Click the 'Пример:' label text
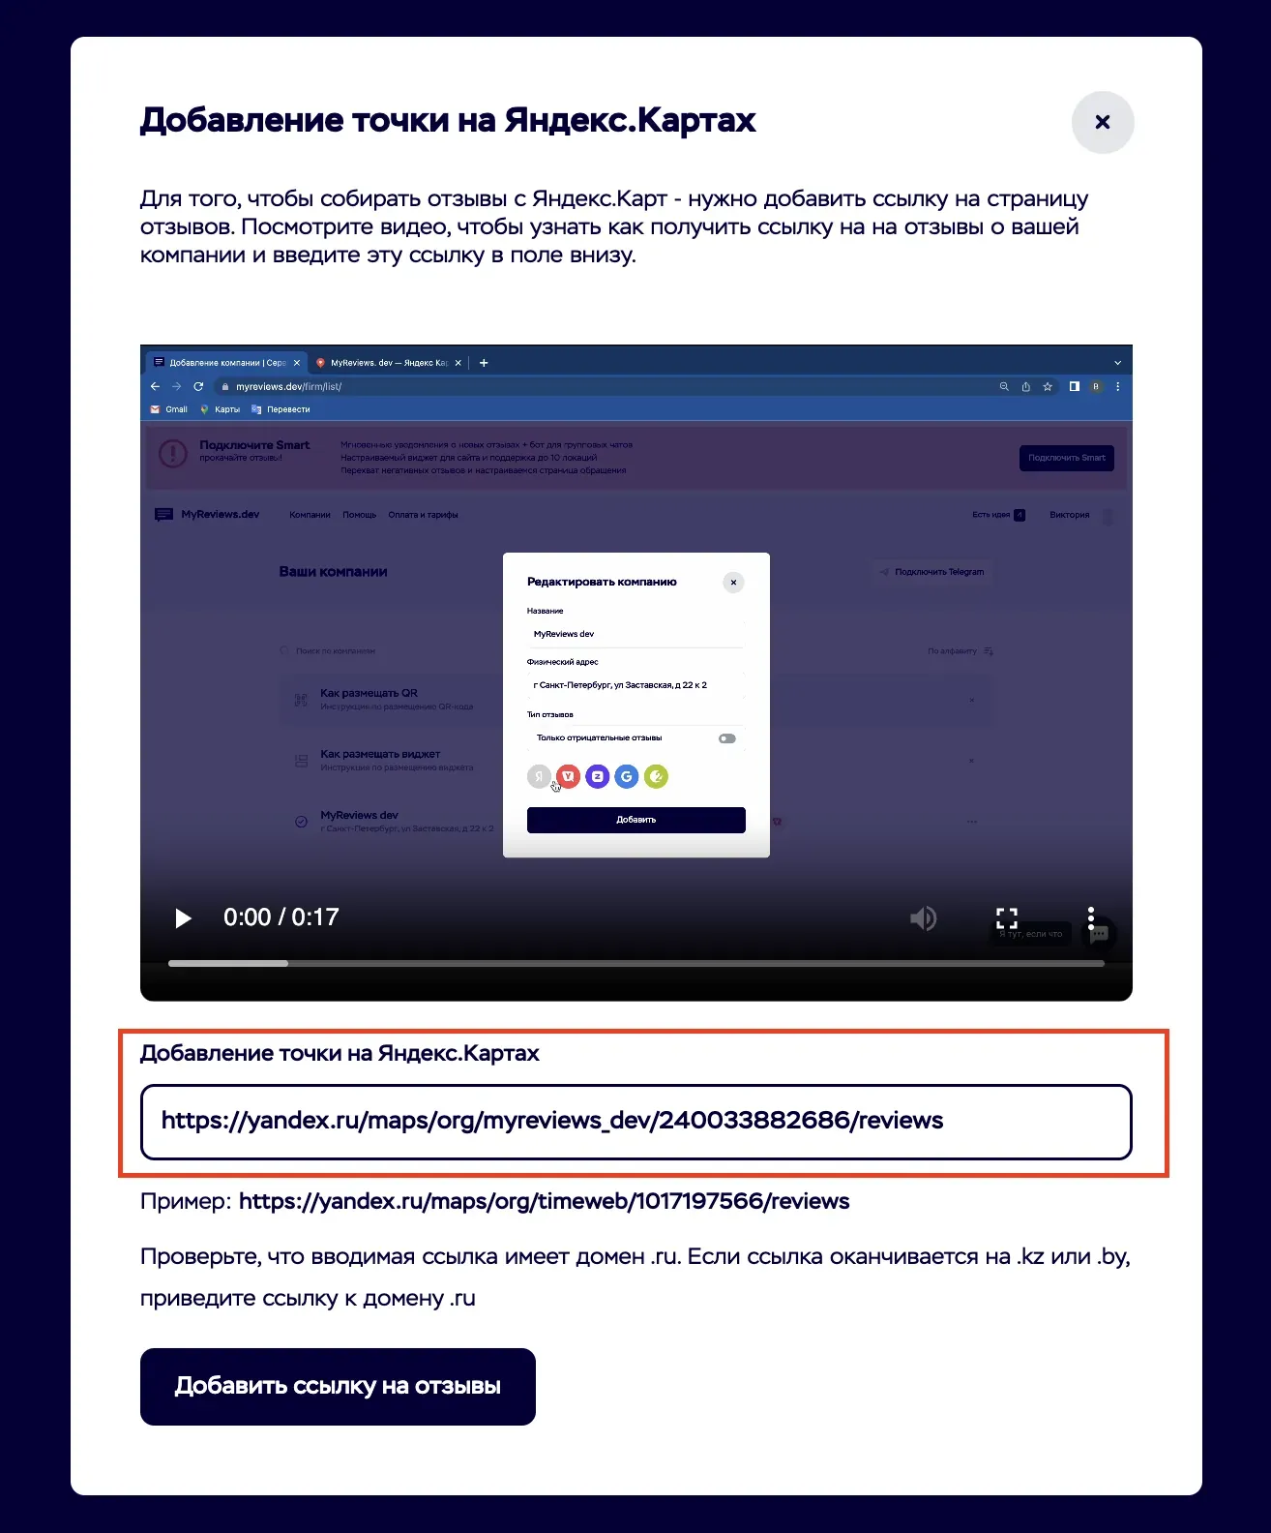This screenshot has width=1271, height=1533. pyautogui.click(x=186, y=1201)
